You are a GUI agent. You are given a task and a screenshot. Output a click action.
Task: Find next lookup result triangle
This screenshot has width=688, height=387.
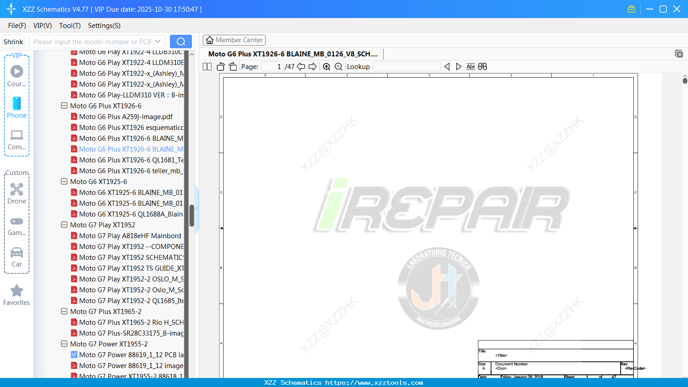tap(459, 67)
